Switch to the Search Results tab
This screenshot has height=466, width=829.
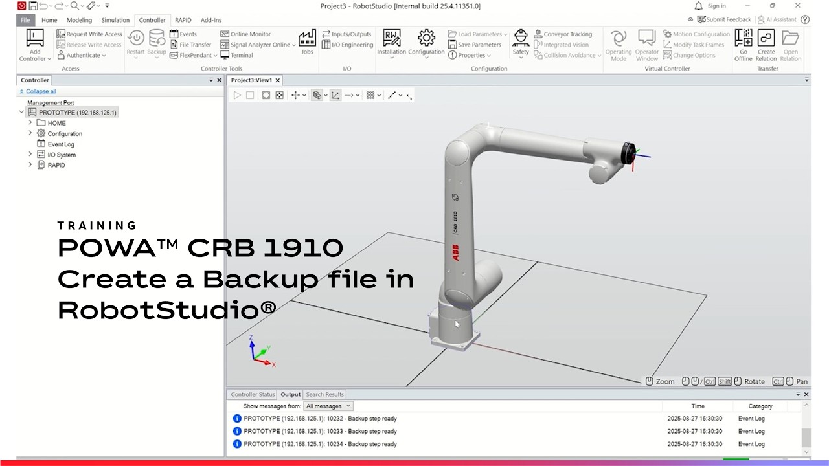pyautogui.click(x=325, y=394)
